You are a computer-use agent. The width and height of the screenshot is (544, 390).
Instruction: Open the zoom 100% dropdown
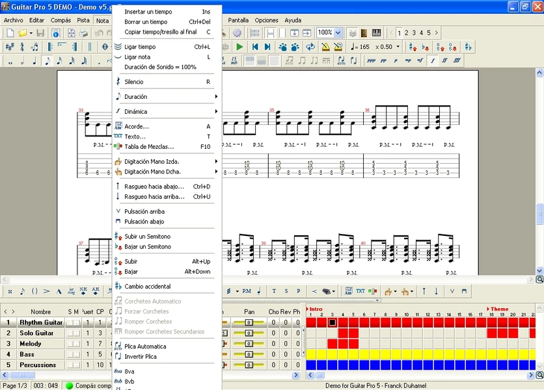point(338,33)
